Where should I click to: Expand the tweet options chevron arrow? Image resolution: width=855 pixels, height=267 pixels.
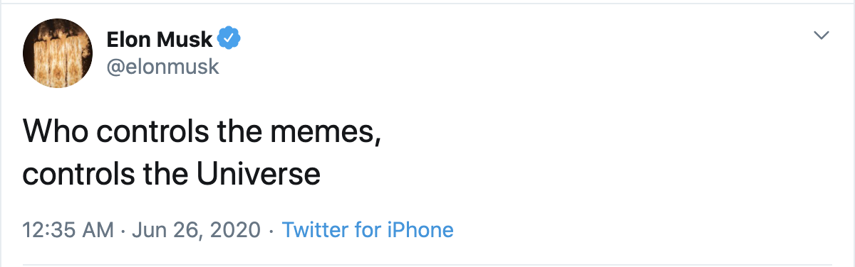tap(822, 36)
